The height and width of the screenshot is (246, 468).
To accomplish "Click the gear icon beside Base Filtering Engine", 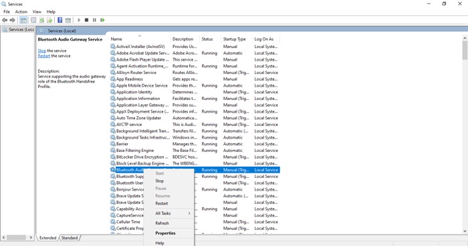I will 113,150.
